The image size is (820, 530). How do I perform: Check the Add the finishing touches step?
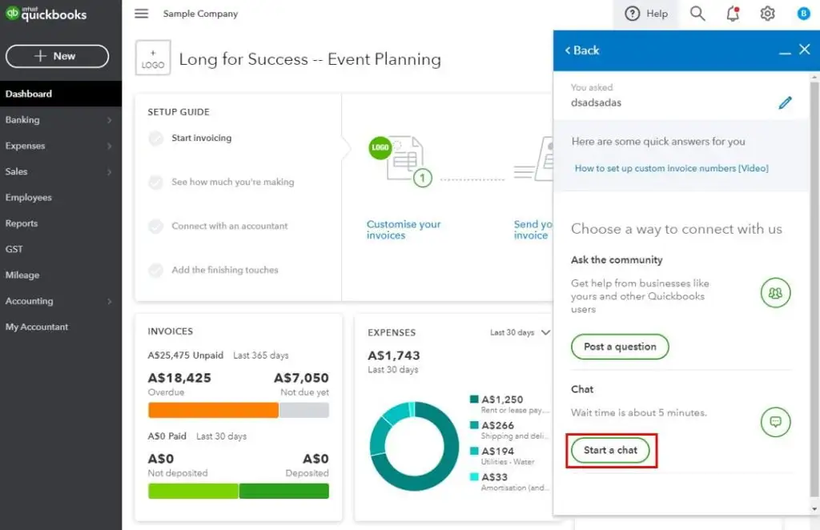(156, 271)
